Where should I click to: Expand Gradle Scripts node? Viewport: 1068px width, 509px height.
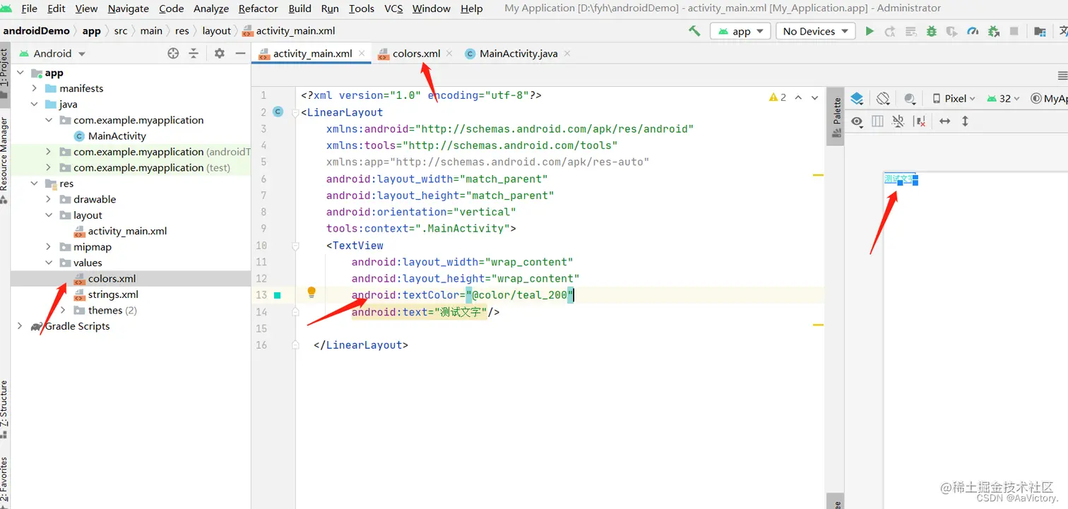click(20, 326)
